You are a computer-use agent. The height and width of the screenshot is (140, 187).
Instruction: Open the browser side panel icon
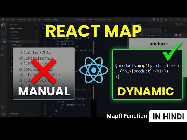176,35
